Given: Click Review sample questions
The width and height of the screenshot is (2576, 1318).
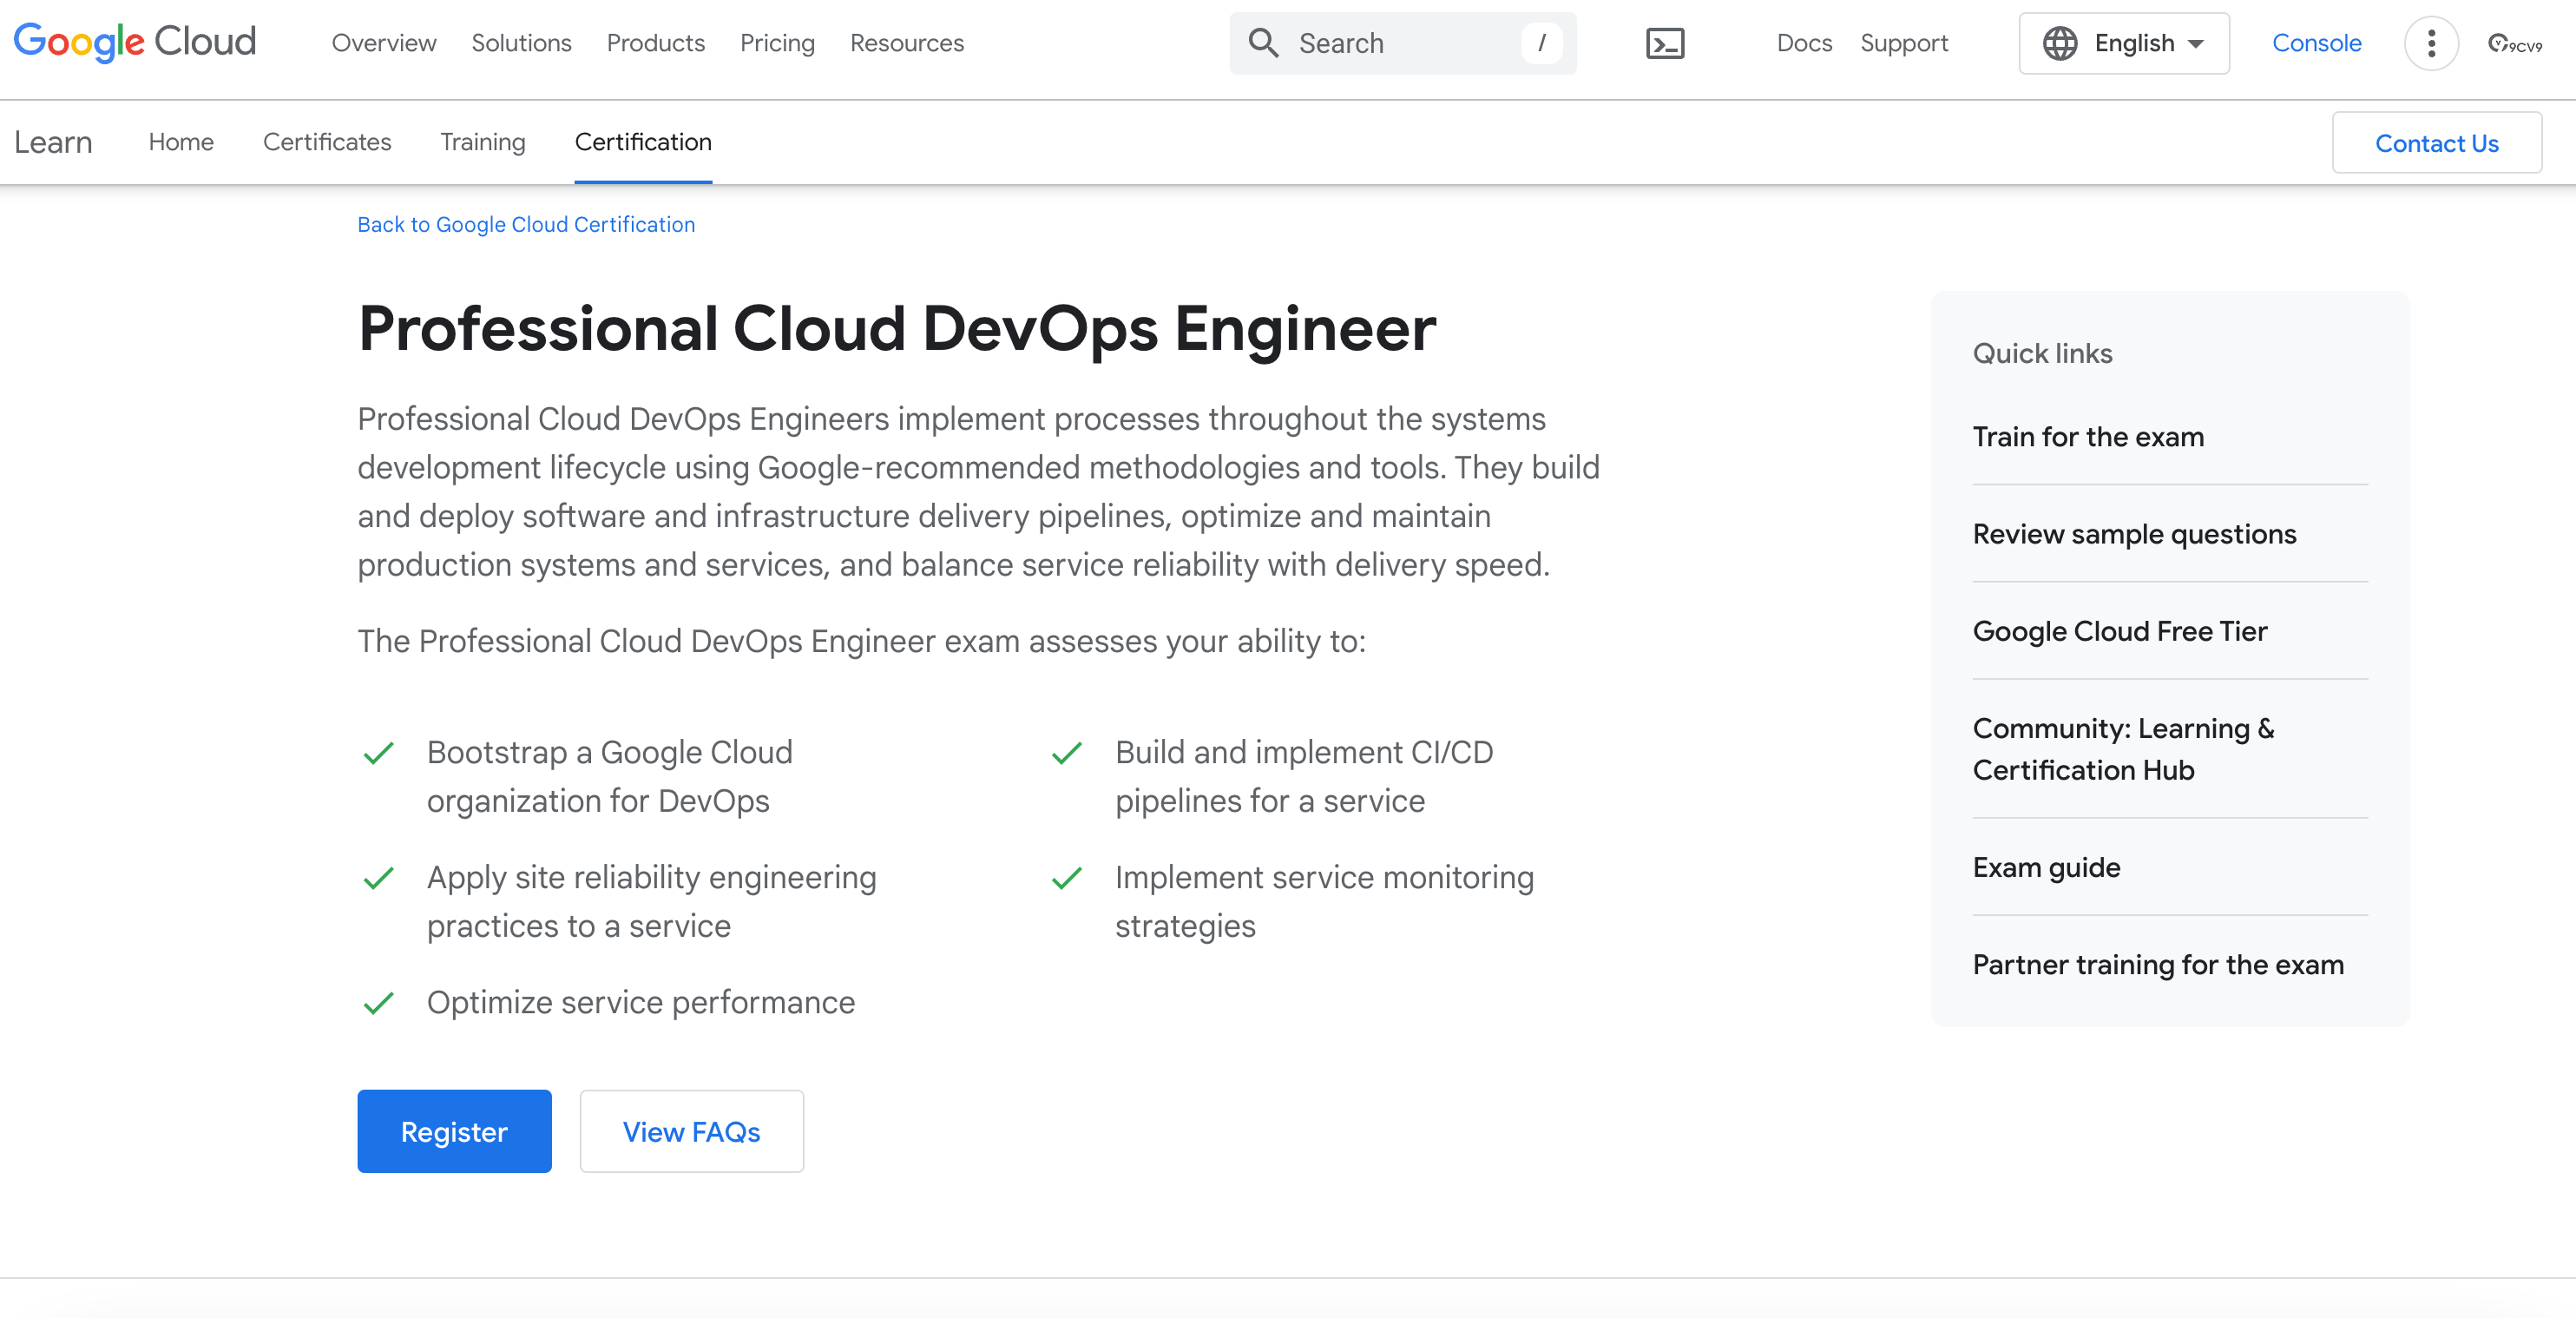Looking at the screenshot, I should [x=2134, y=533].
